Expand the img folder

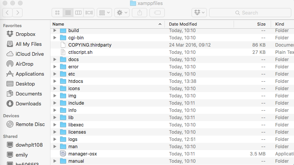(x=55, y=96)
